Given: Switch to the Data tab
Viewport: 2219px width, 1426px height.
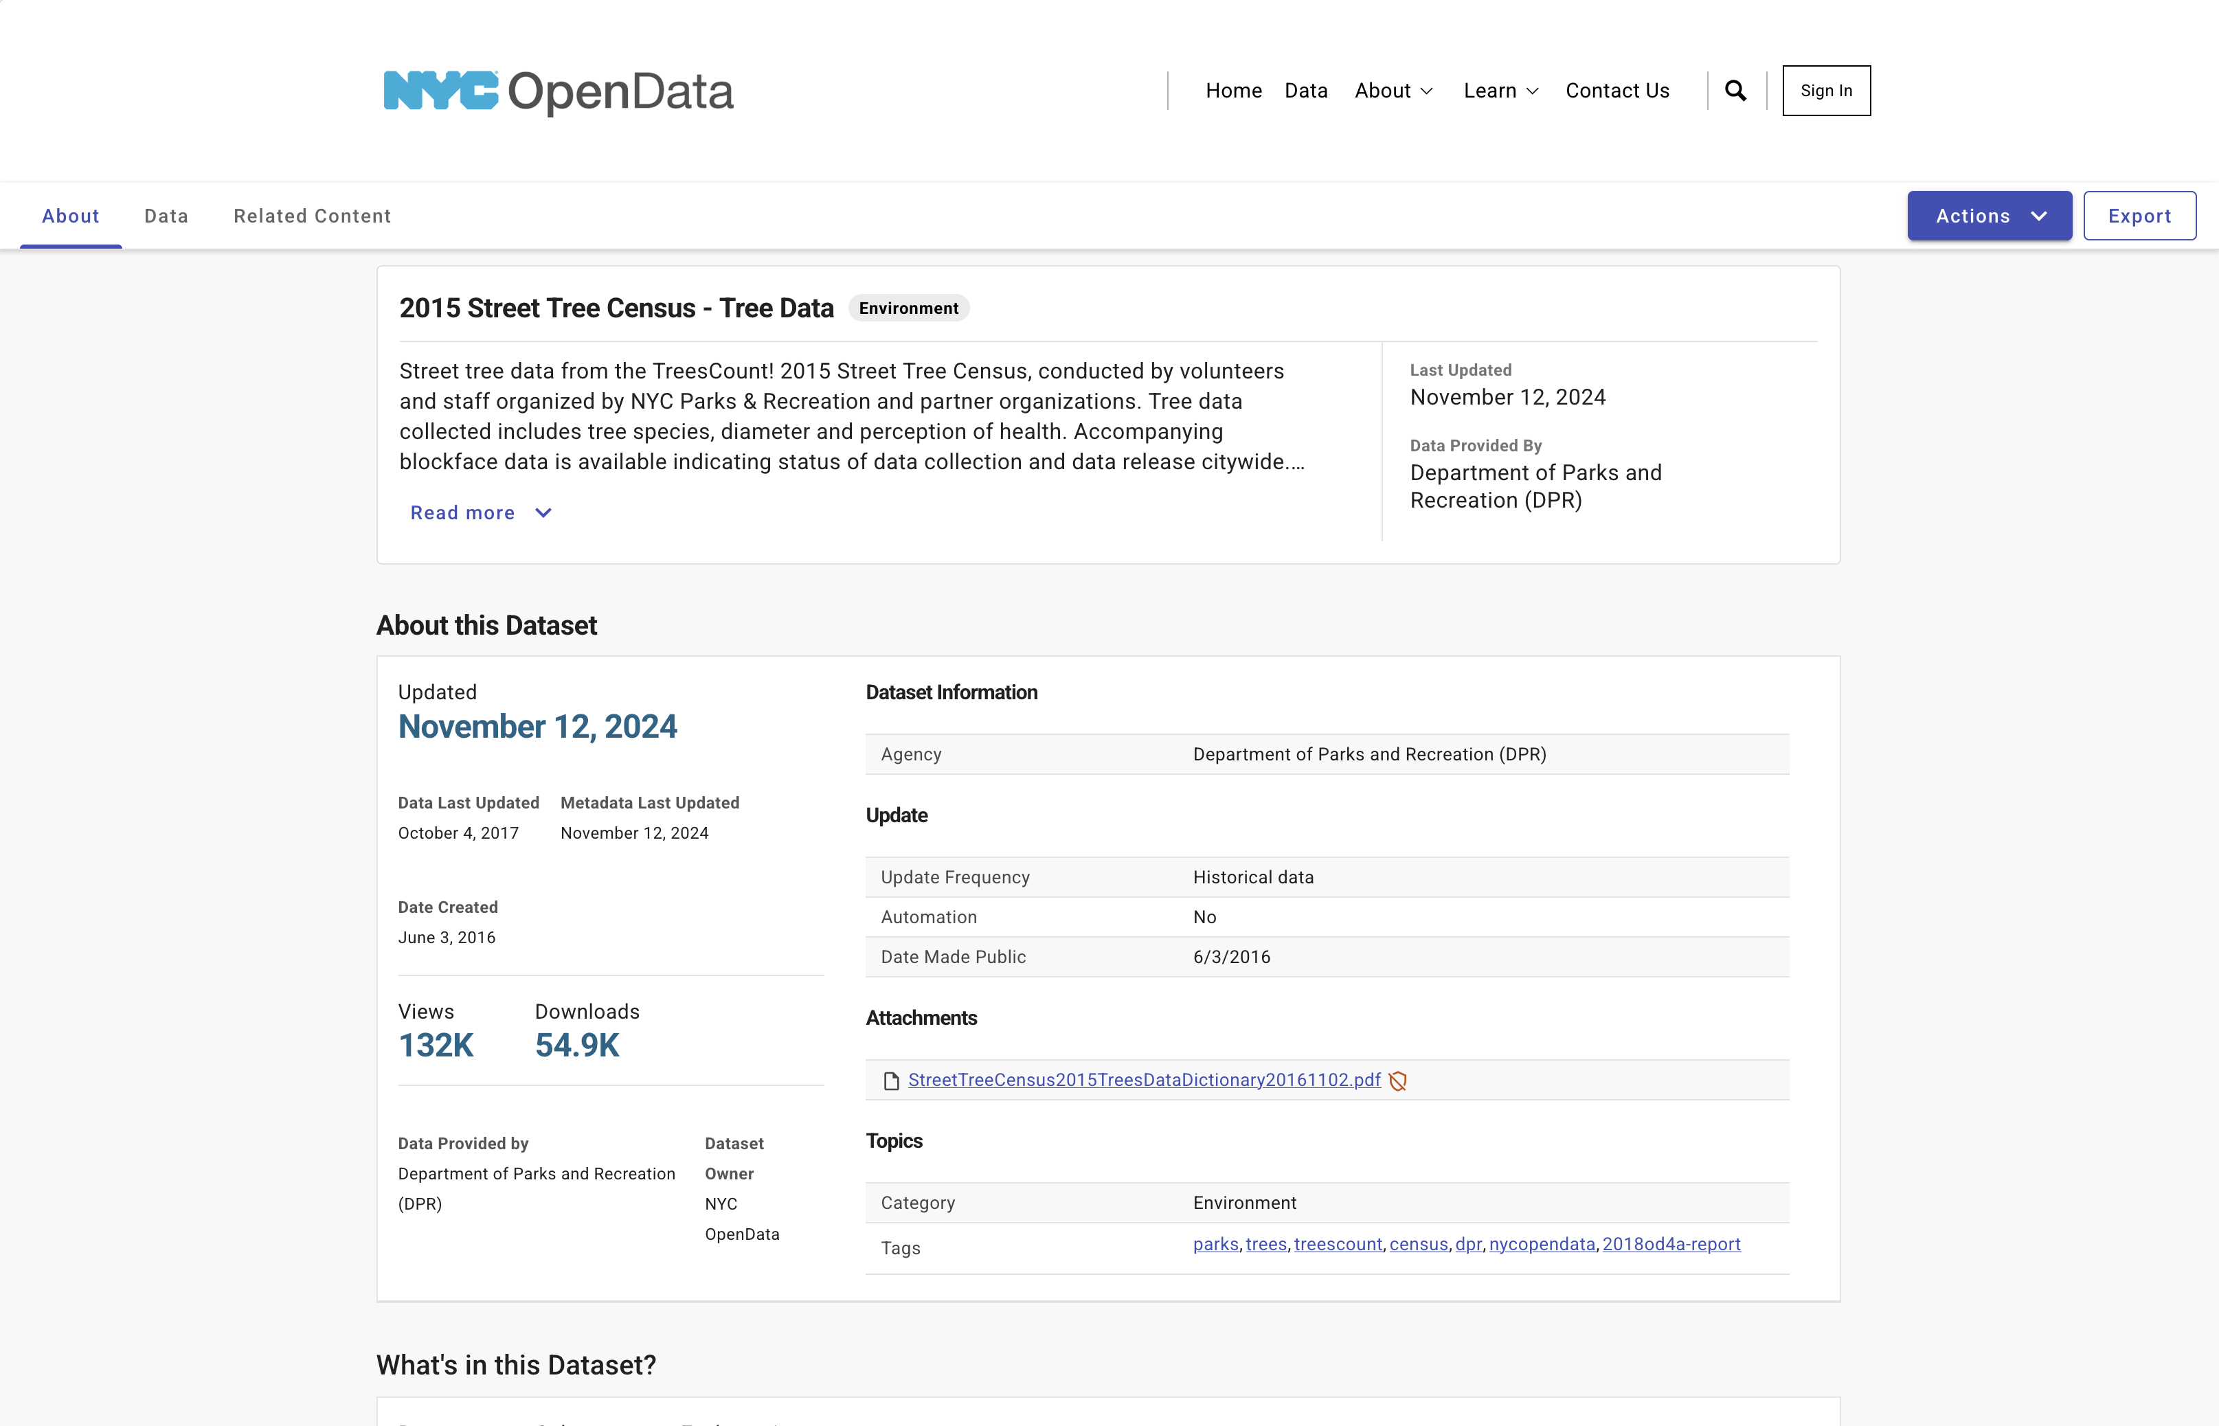Looking at the screenshot, I should (x=167, y=216).
